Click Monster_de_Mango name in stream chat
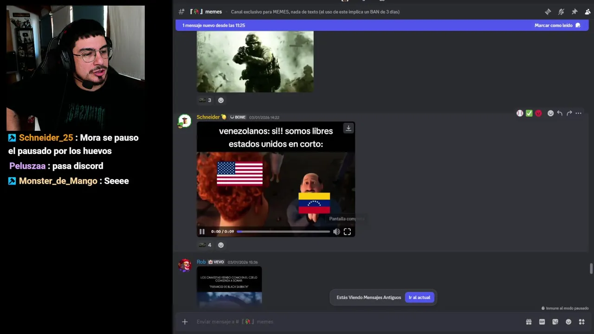 (58, 181)
